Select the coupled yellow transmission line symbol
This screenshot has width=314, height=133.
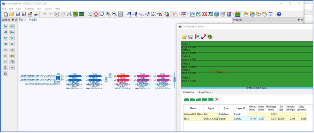[12, 56]
